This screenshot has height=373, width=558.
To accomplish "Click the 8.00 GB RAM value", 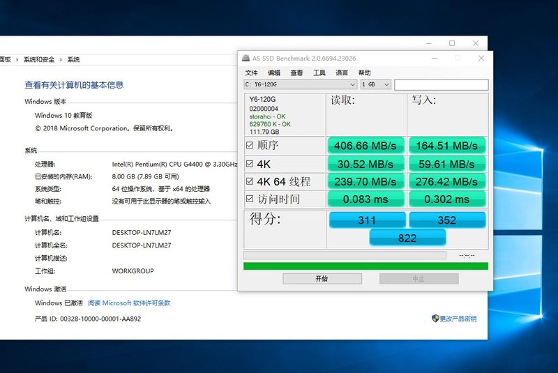I will pyautogui.click(x=145, y=176).
